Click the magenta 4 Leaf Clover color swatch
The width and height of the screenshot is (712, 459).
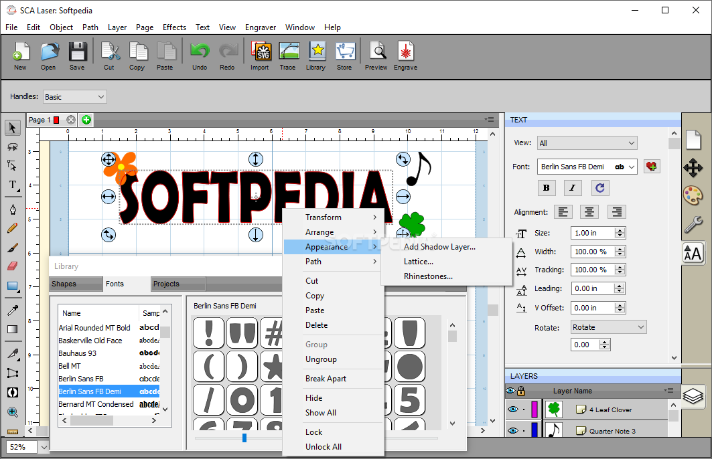coord(535,409)
